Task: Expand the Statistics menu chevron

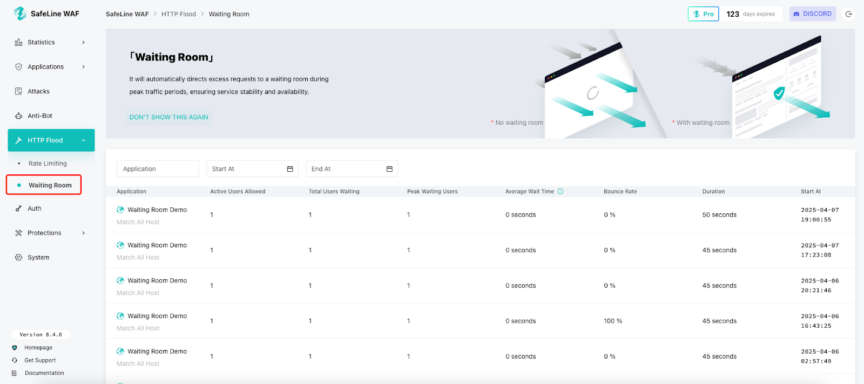Action: click(84, 42)
